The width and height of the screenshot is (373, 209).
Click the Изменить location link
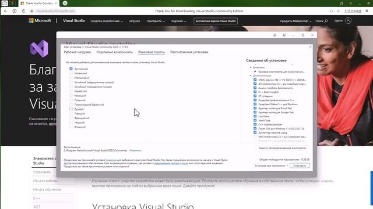136,150
